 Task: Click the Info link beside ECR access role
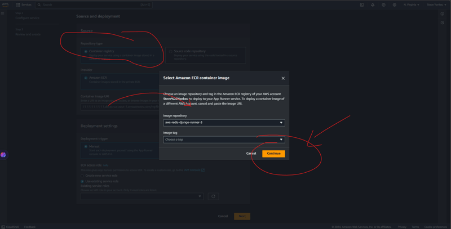coord(105,165)
